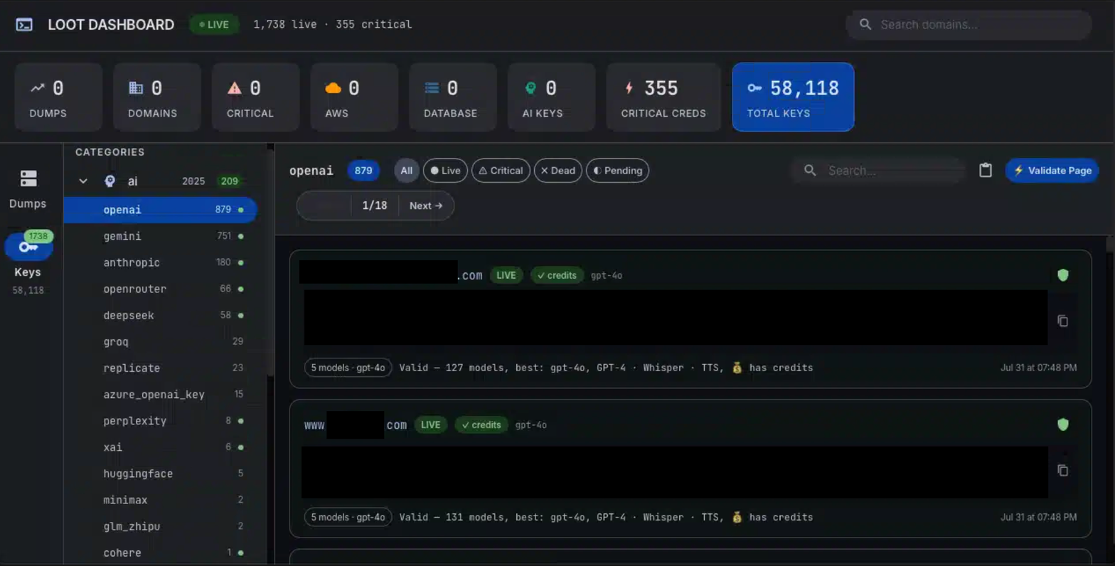
Task: Focus the keys Search input
Action: 877,171
